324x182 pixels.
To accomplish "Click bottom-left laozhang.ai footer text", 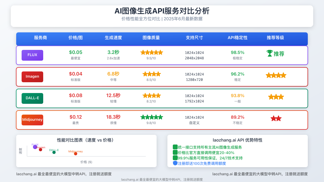I will (x=64, y=174).
